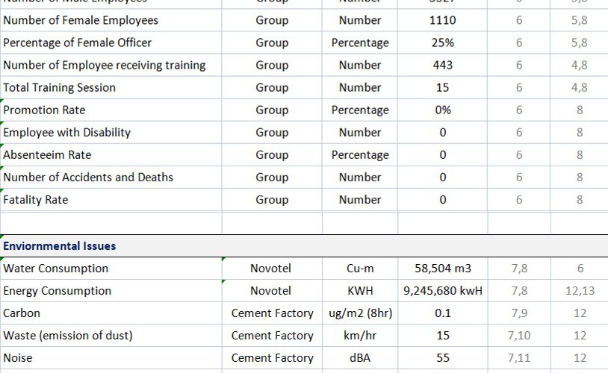The height and width of the screenshot is (373, 608).
Task: Click the 0 value in Fatality Rate row
Action: pos(442,200)
